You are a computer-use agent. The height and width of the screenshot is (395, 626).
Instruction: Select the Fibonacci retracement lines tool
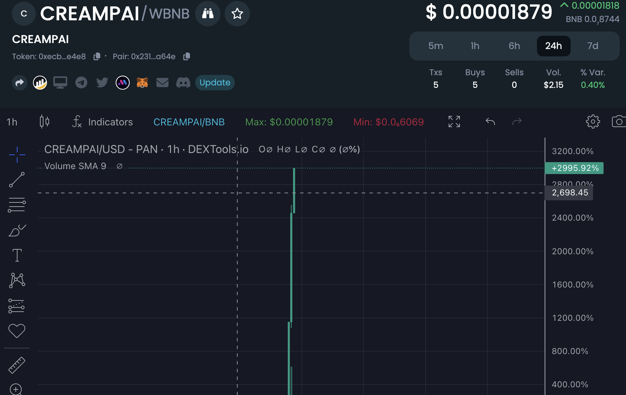17,205
